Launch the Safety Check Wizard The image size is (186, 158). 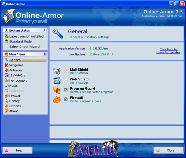click(x=24, y=46)
